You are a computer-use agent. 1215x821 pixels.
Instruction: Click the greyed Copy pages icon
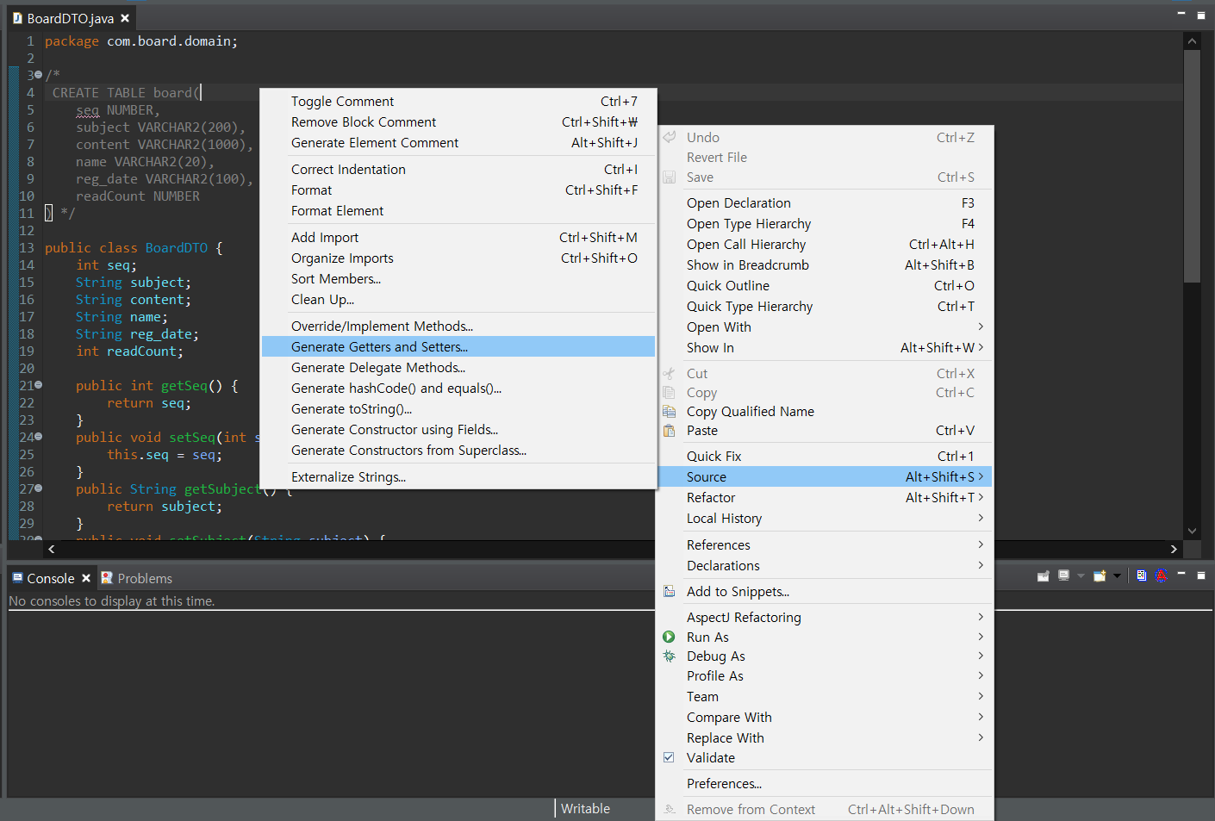click(x=669, y=392)
